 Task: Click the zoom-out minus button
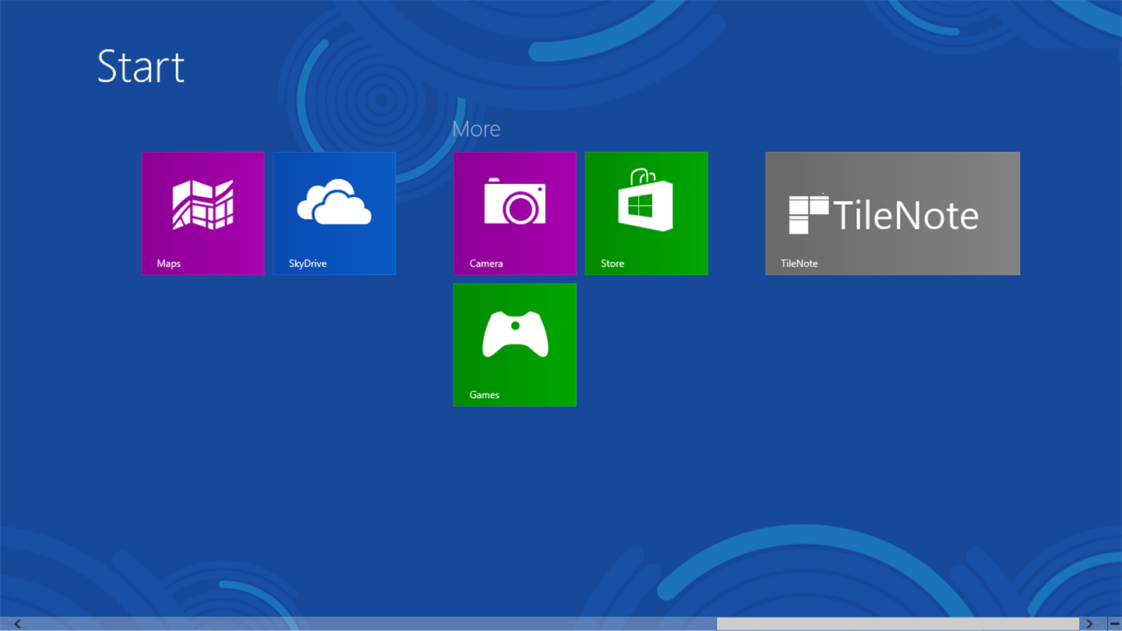click(x=1114, y=624)
